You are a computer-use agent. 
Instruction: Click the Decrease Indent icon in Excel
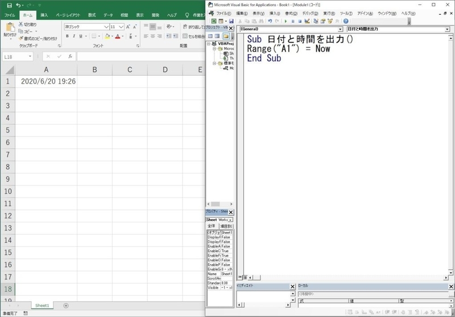(169, 36)
